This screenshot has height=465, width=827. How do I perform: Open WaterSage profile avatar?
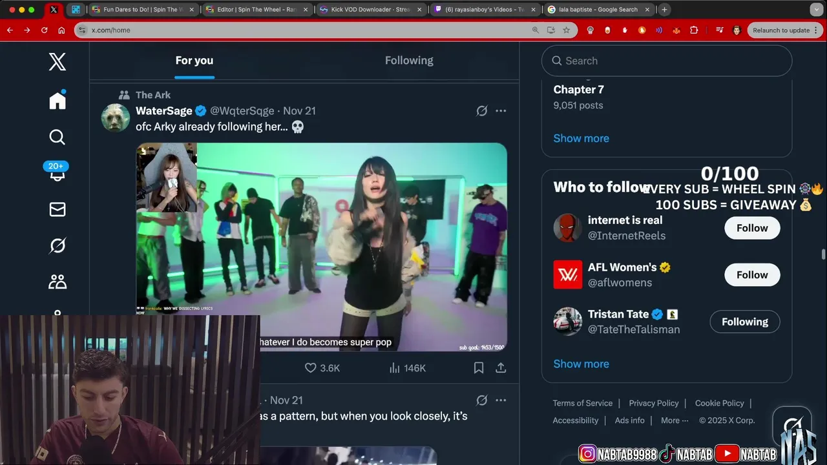click(115, 118)
